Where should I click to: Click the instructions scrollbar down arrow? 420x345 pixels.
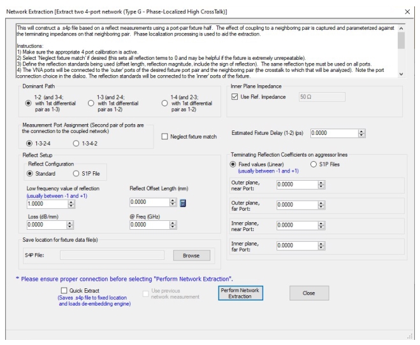pyautogui.click(x=401, y=74)
